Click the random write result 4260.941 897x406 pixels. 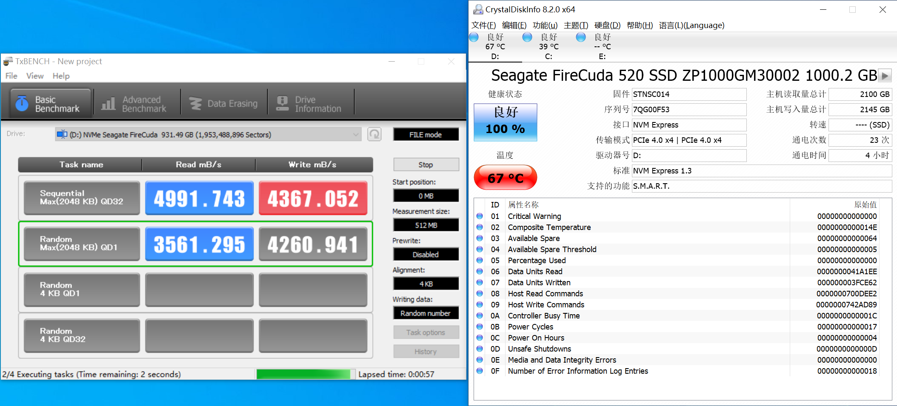pos(313,244)
